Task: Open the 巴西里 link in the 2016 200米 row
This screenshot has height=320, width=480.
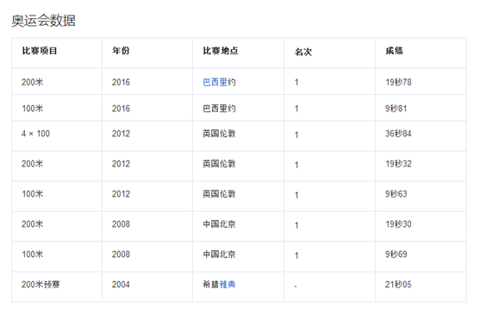Action: [215, 82]
